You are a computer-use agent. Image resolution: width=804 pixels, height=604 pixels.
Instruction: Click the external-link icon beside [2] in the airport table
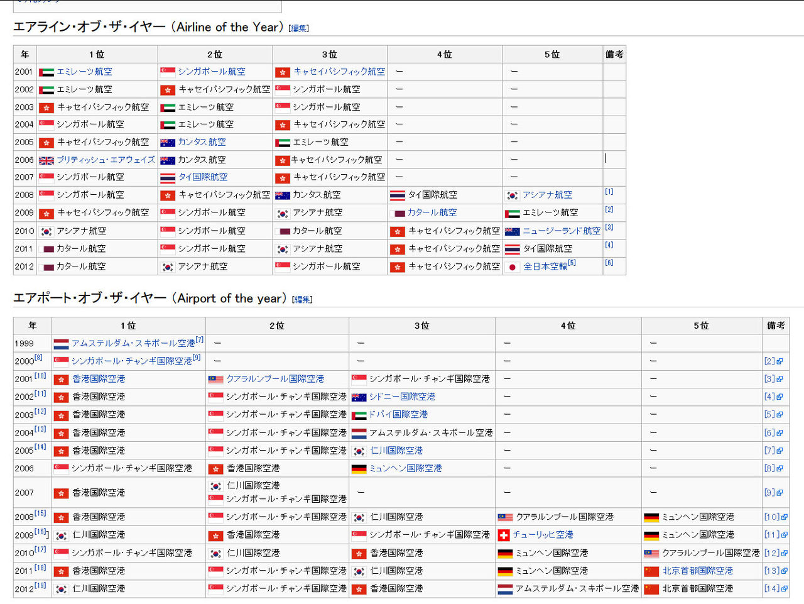pos(780,361)
